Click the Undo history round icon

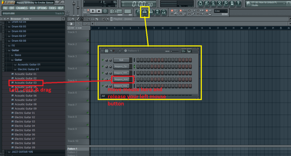coord(200,3)
